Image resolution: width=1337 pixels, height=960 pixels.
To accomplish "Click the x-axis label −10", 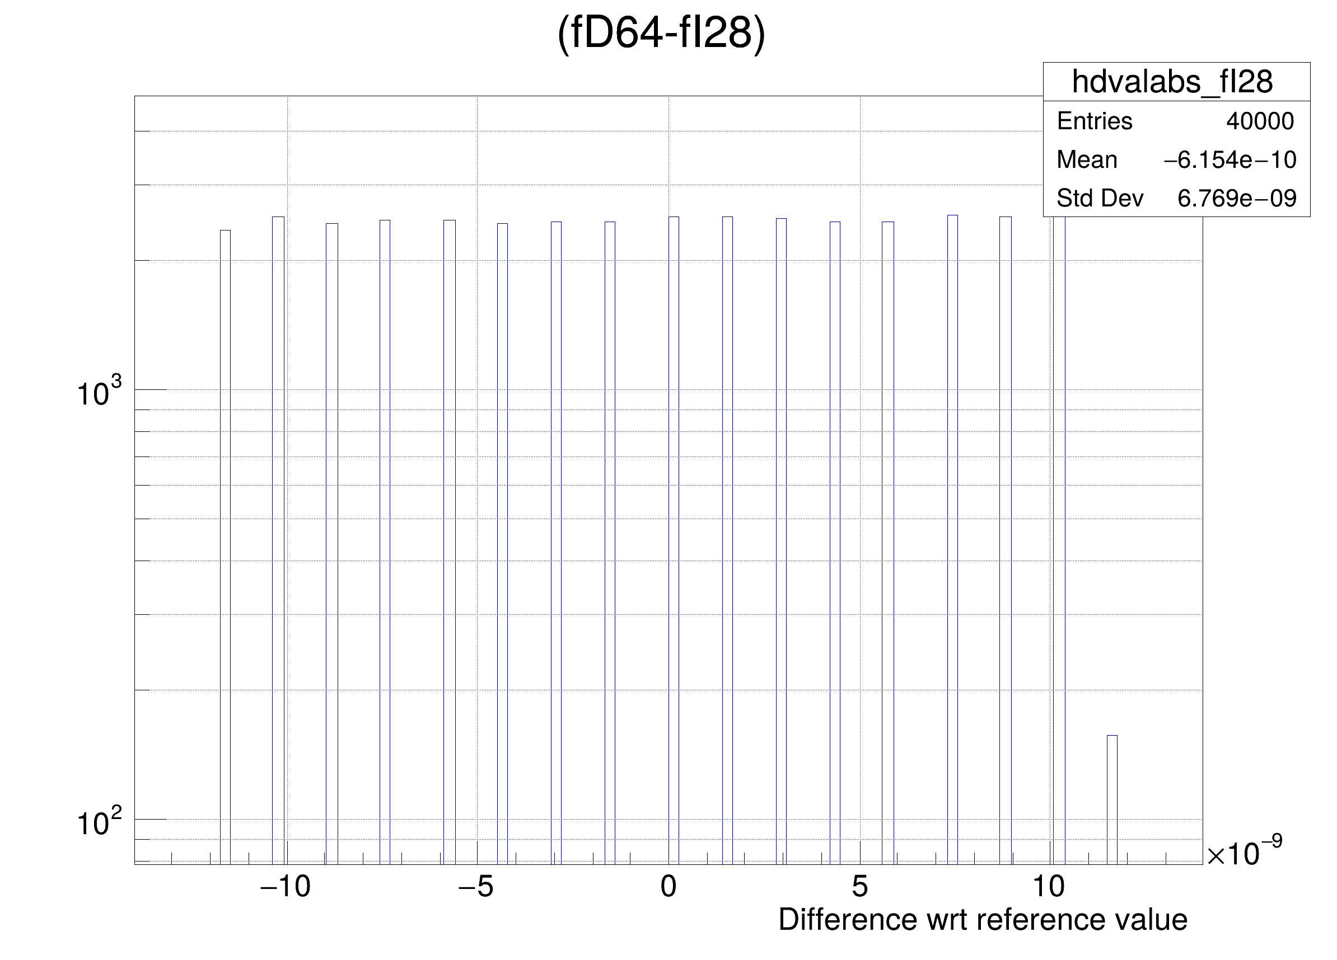I will 286,886.
